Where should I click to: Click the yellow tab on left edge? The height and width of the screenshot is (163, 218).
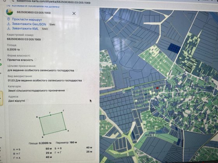(1, 98)
